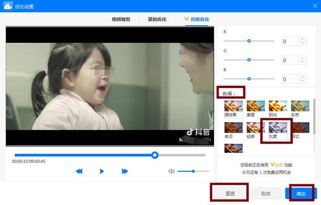Mute audio with the speaker icon
The width and height of the screenshot is (321, 205).
pos(172,171)
